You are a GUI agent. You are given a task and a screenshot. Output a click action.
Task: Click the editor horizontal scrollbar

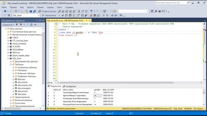[116, 83]
